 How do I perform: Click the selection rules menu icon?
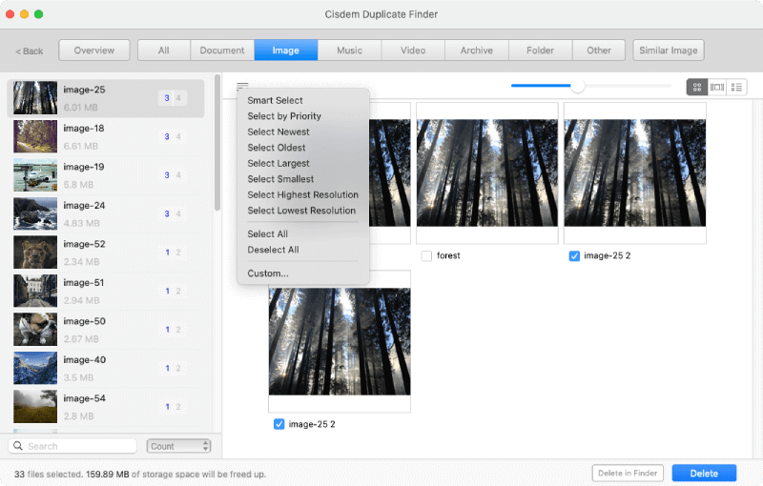(x=242, y=87)
